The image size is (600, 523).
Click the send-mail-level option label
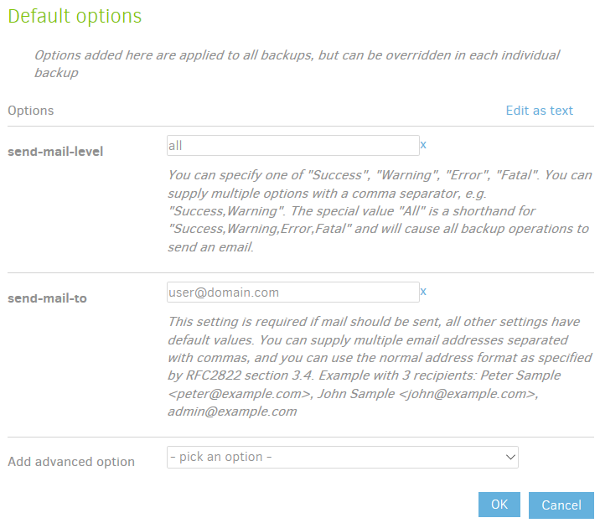click(x=55, y=152)
